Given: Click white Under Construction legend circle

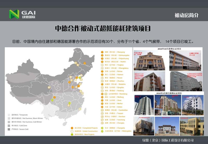Looking at the screenshot, I should [x=72, y=131].
